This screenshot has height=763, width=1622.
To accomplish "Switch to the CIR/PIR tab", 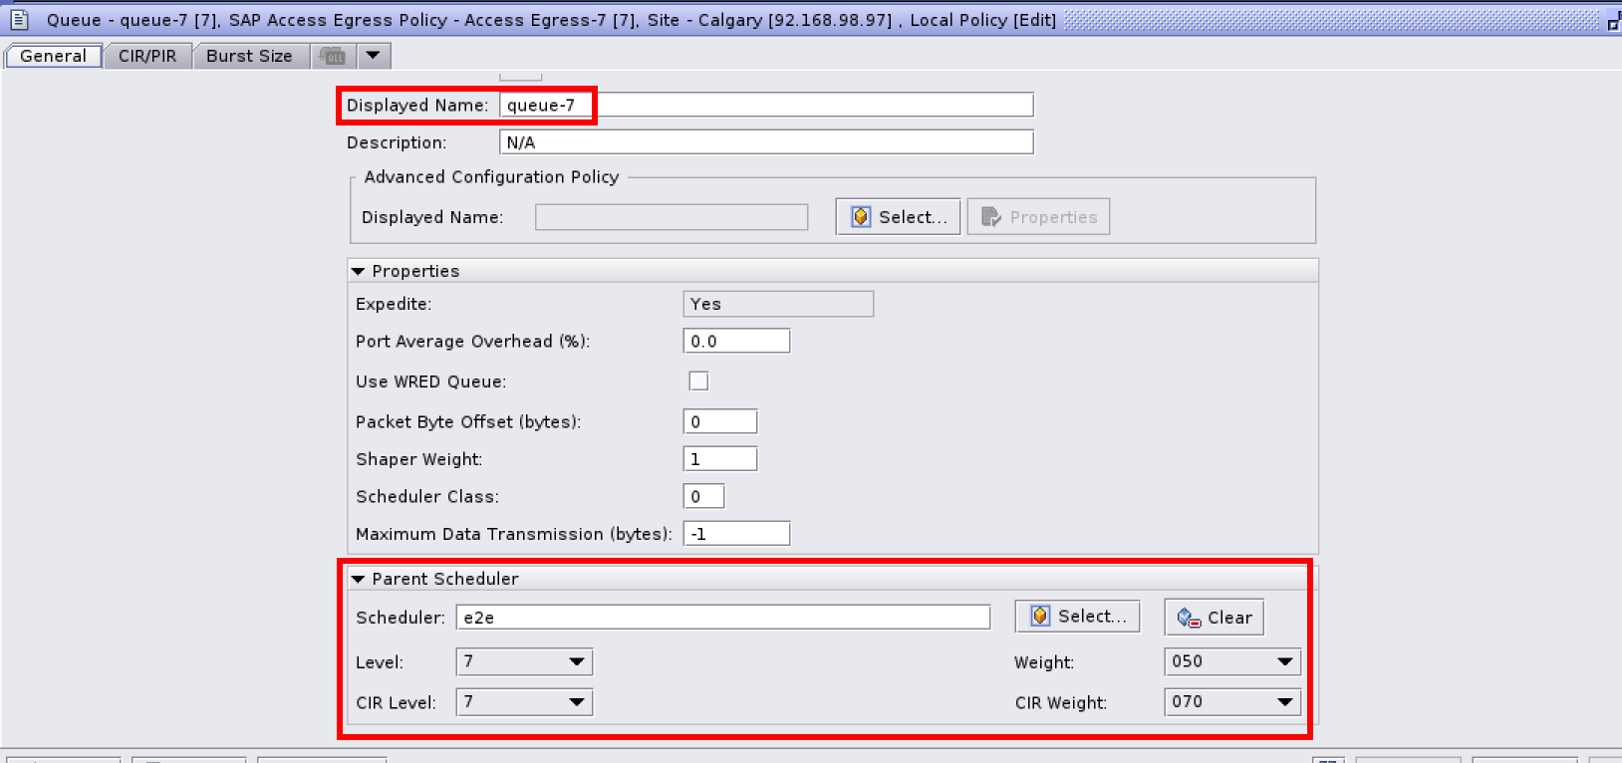I will 147,56.
